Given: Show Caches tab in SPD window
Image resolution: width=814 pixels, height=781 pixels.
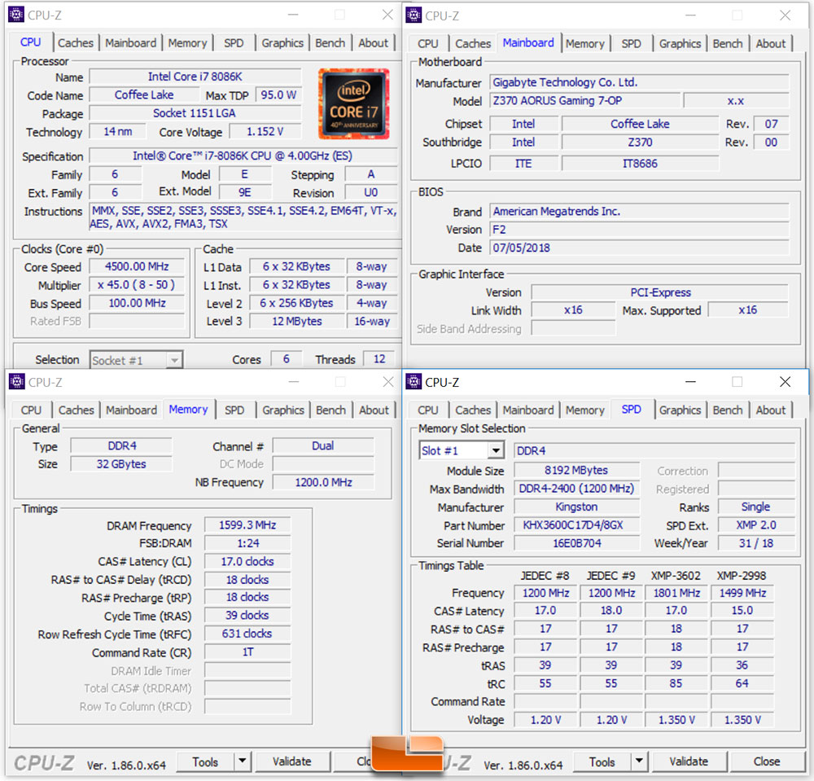Looking at the screenshot, I should [x=473, y=410].
